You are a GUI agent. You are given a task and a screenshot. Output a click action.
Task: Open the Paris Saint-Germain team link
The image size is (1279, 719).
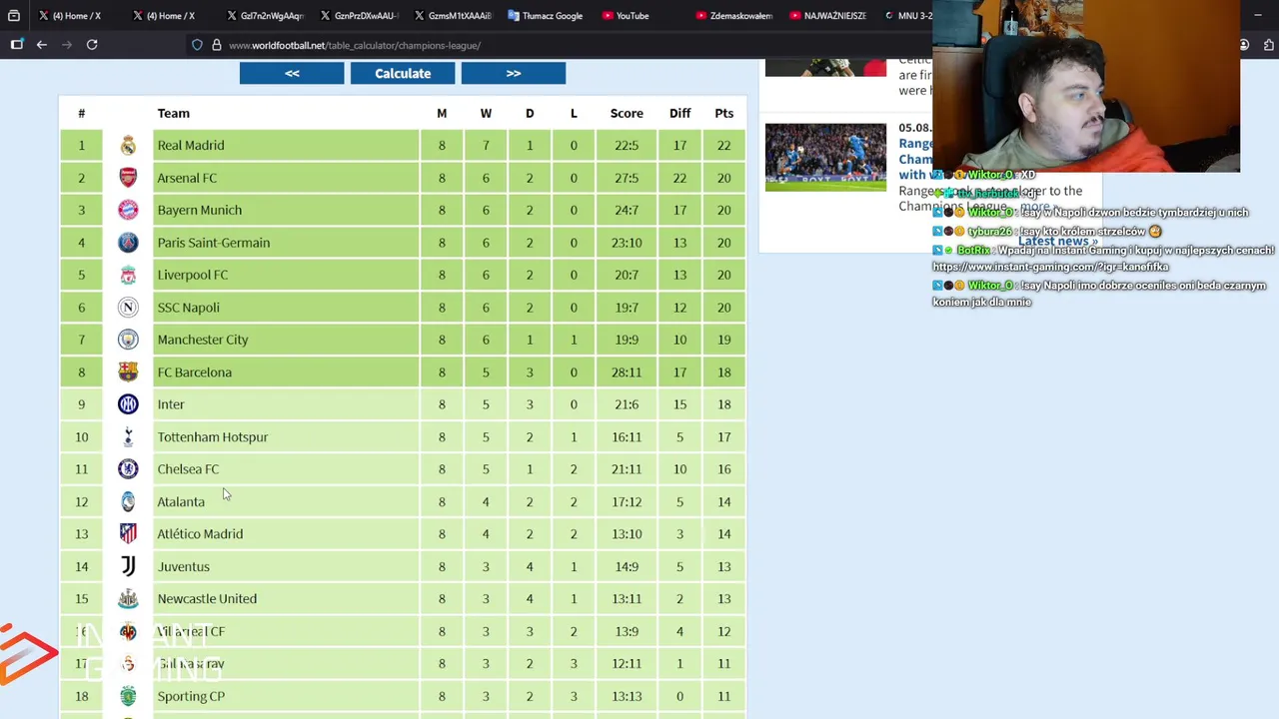click(213, 243)
